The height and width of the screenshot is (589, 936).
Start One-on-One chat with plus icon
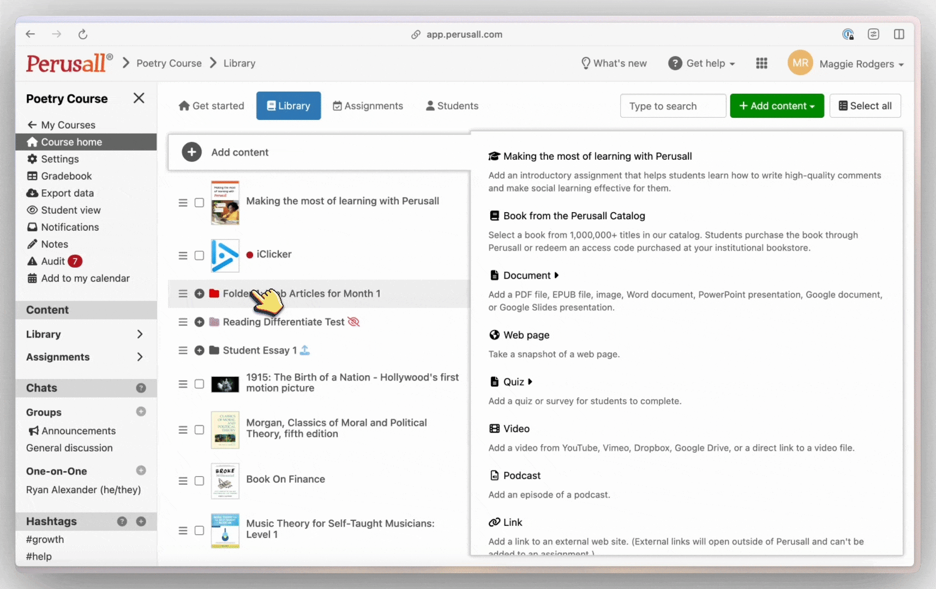click(x=141, y=470)
